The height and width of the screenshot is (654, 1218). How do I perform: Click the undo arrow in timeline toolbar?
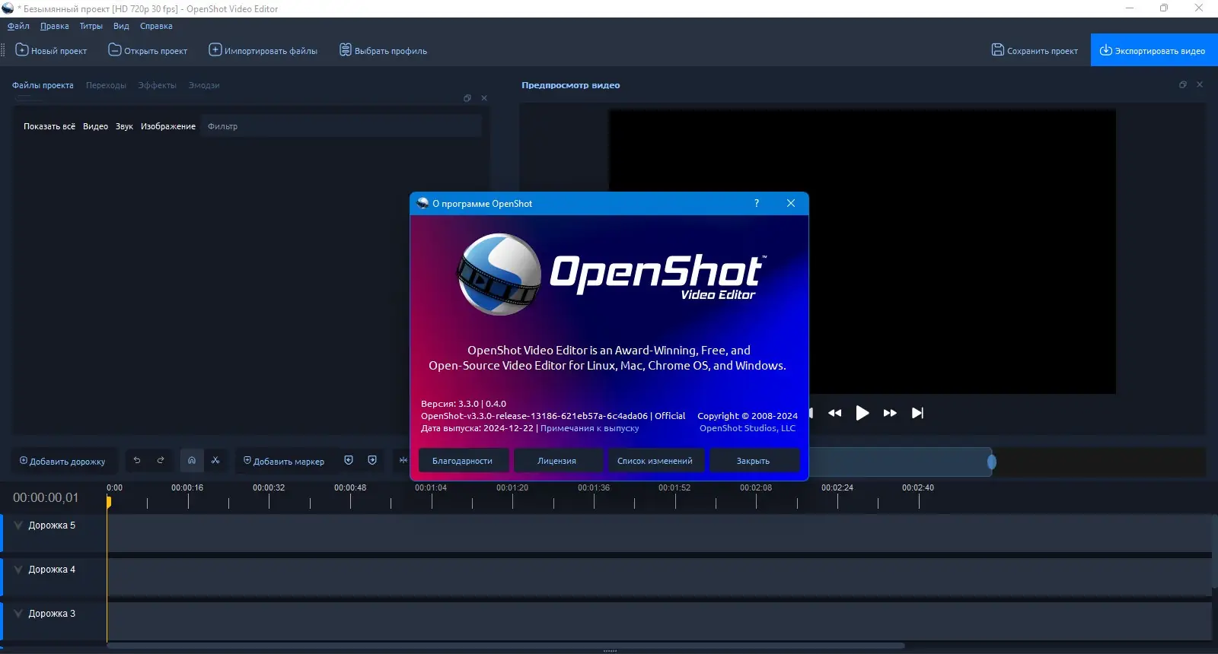pyautogui.click(x=137, y=460)
